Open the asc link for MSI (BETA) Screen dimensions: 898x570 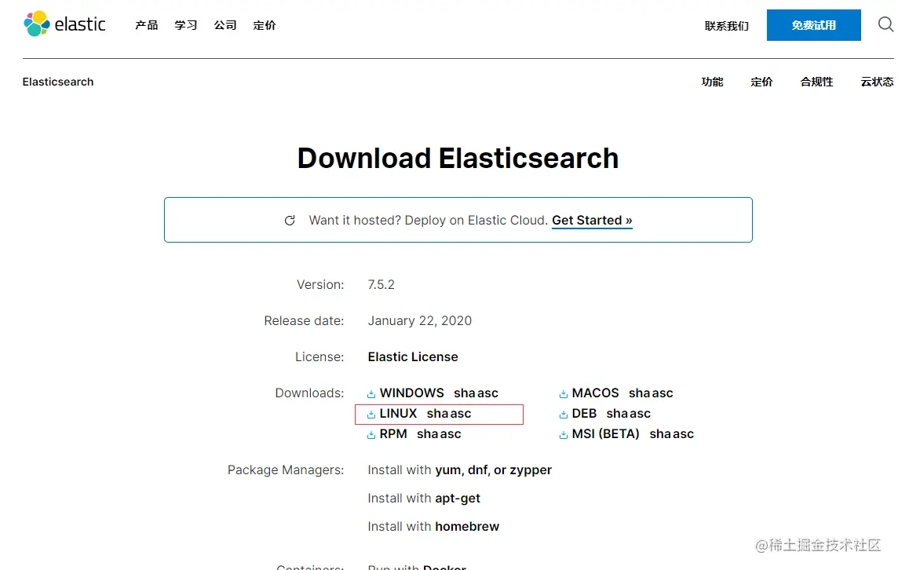(683, 435)
